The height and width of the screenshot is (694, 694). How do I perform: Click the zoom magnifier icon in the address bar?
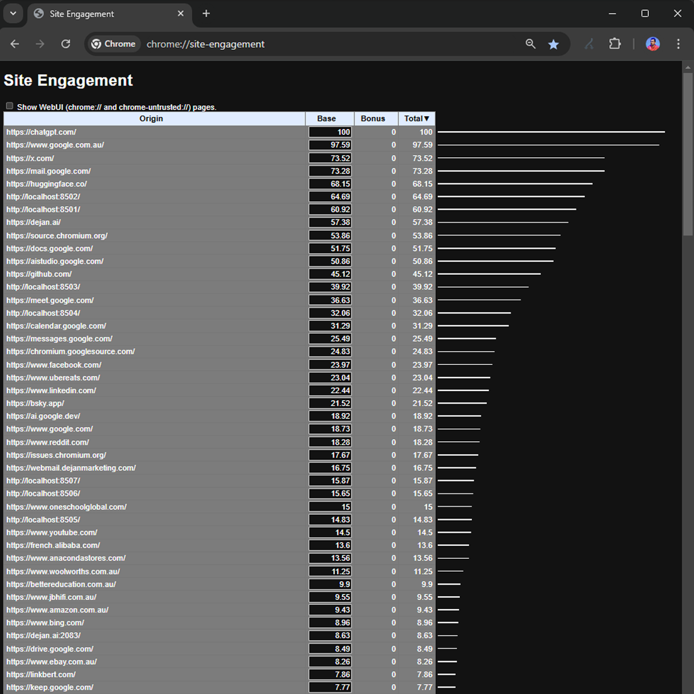[x=530, y=44]
